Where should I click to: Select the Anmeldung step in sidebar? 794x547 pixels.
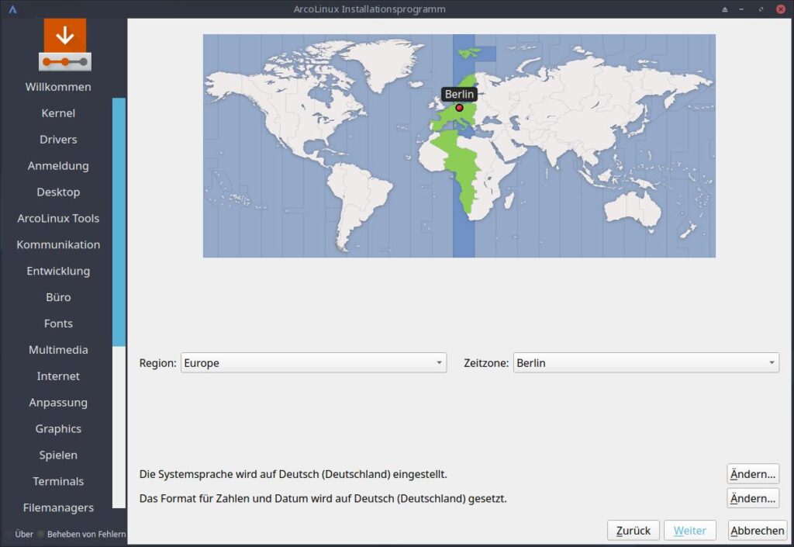click(x=58, y=165)
